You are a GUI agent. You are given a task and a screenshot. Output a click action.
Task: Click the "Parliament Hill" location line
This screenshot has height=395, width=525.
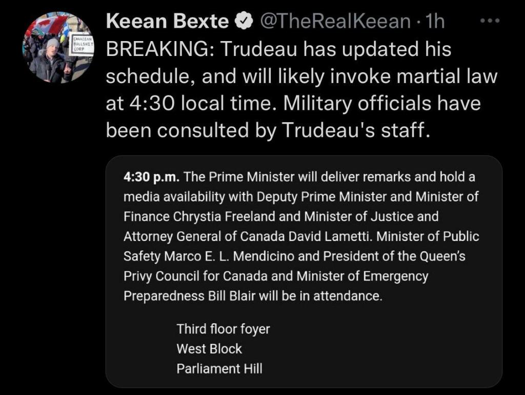[219, 368]
